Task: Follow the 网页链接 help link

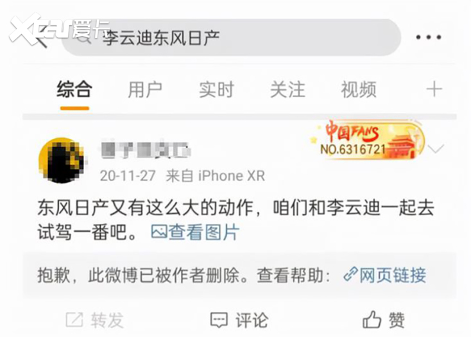Action: tap(385, 275)
